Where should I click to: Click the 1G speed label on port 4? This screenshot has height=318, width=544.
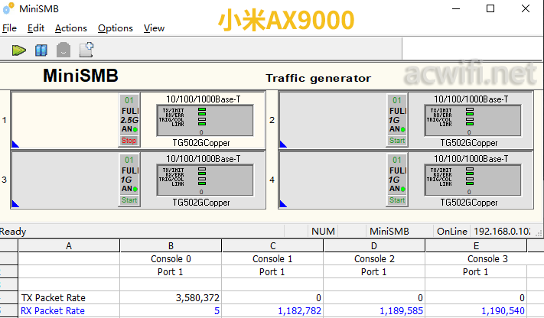[394, 180]
